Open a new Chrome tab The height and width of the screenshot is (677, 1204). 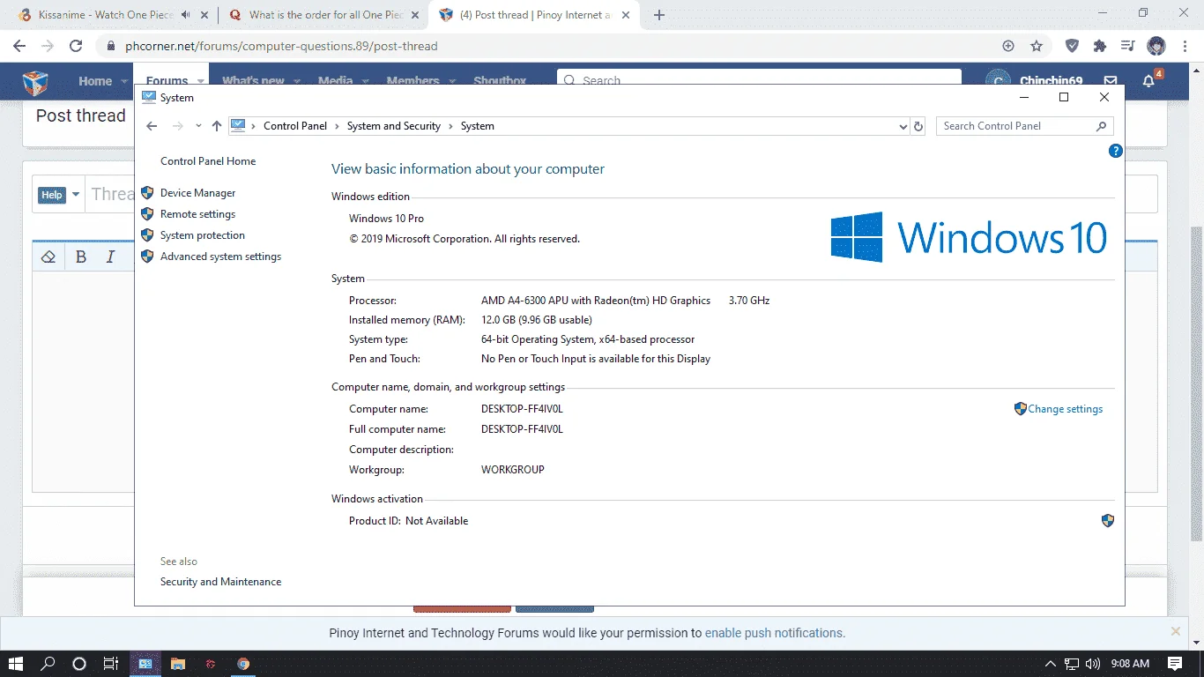pos(659,15)
